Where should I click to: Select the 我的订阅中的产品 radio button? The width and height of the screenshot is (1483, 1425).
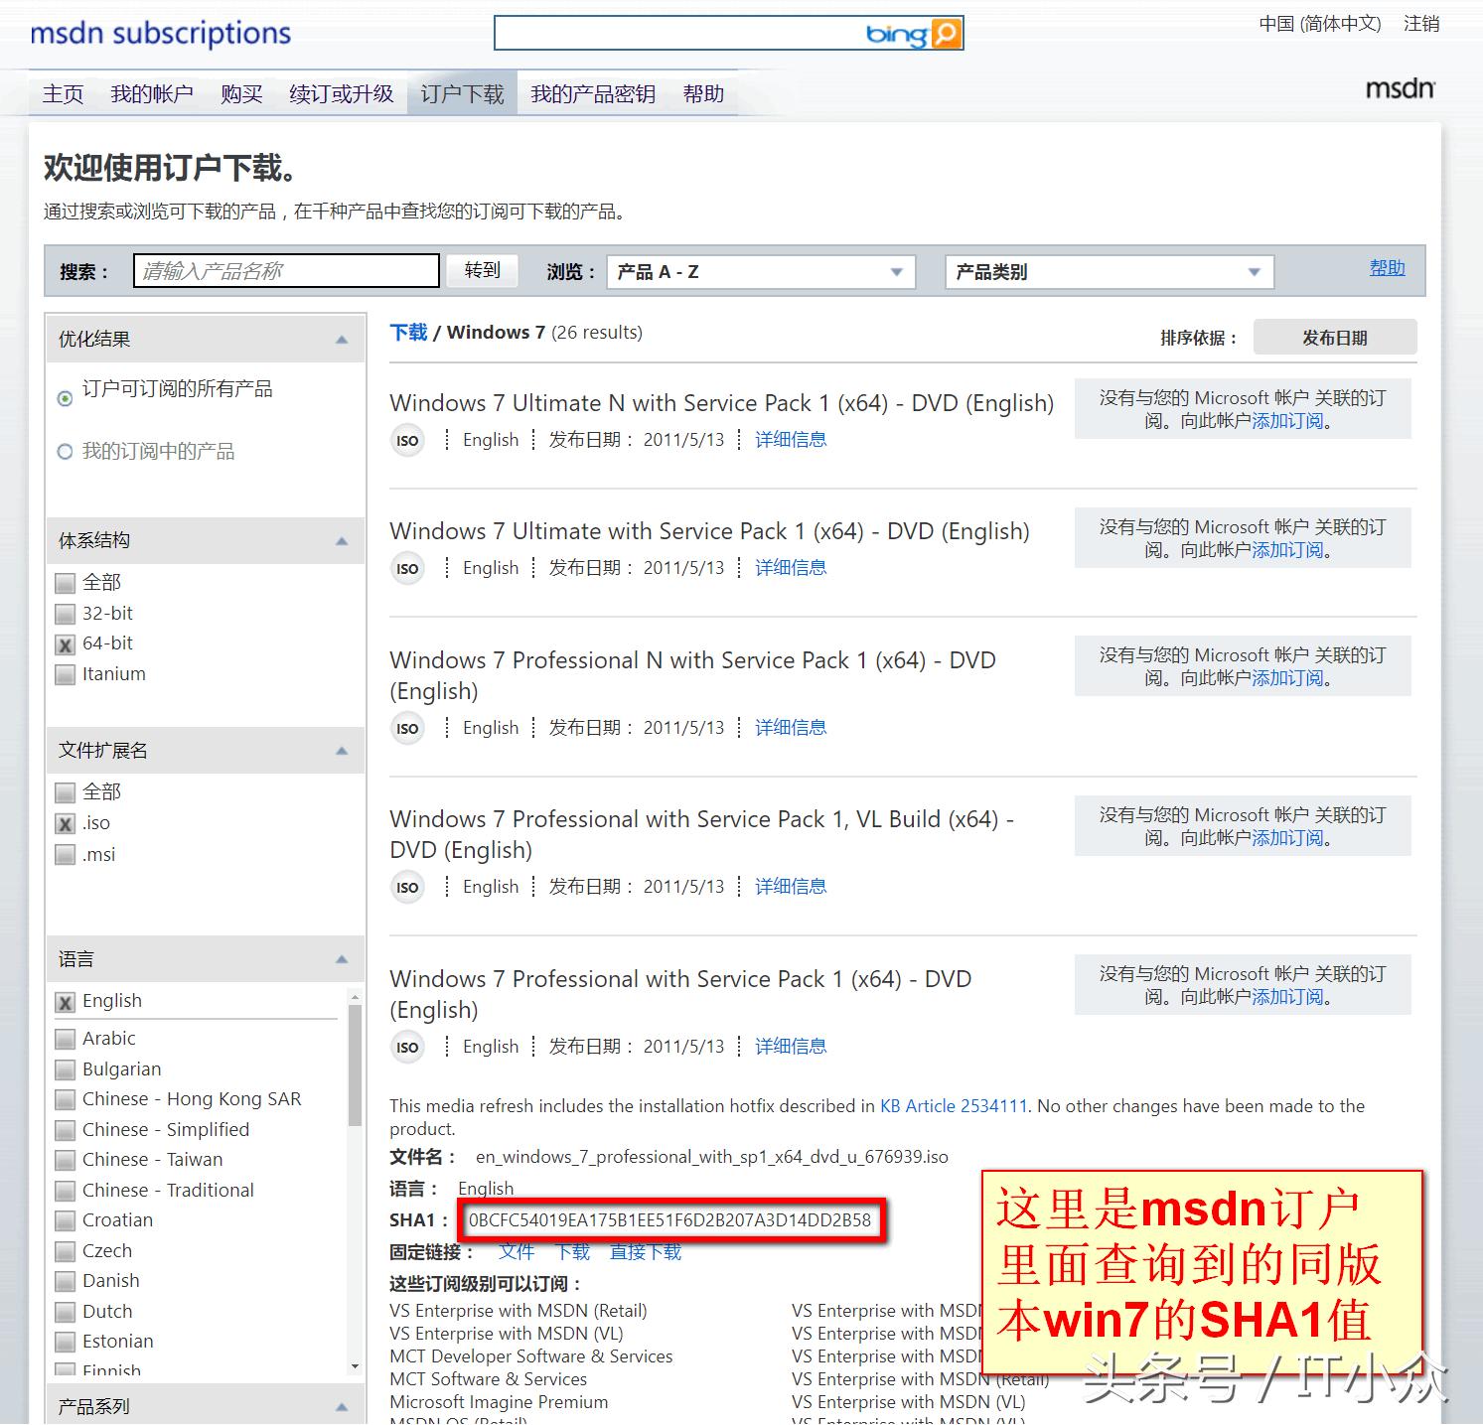(66, 451)
